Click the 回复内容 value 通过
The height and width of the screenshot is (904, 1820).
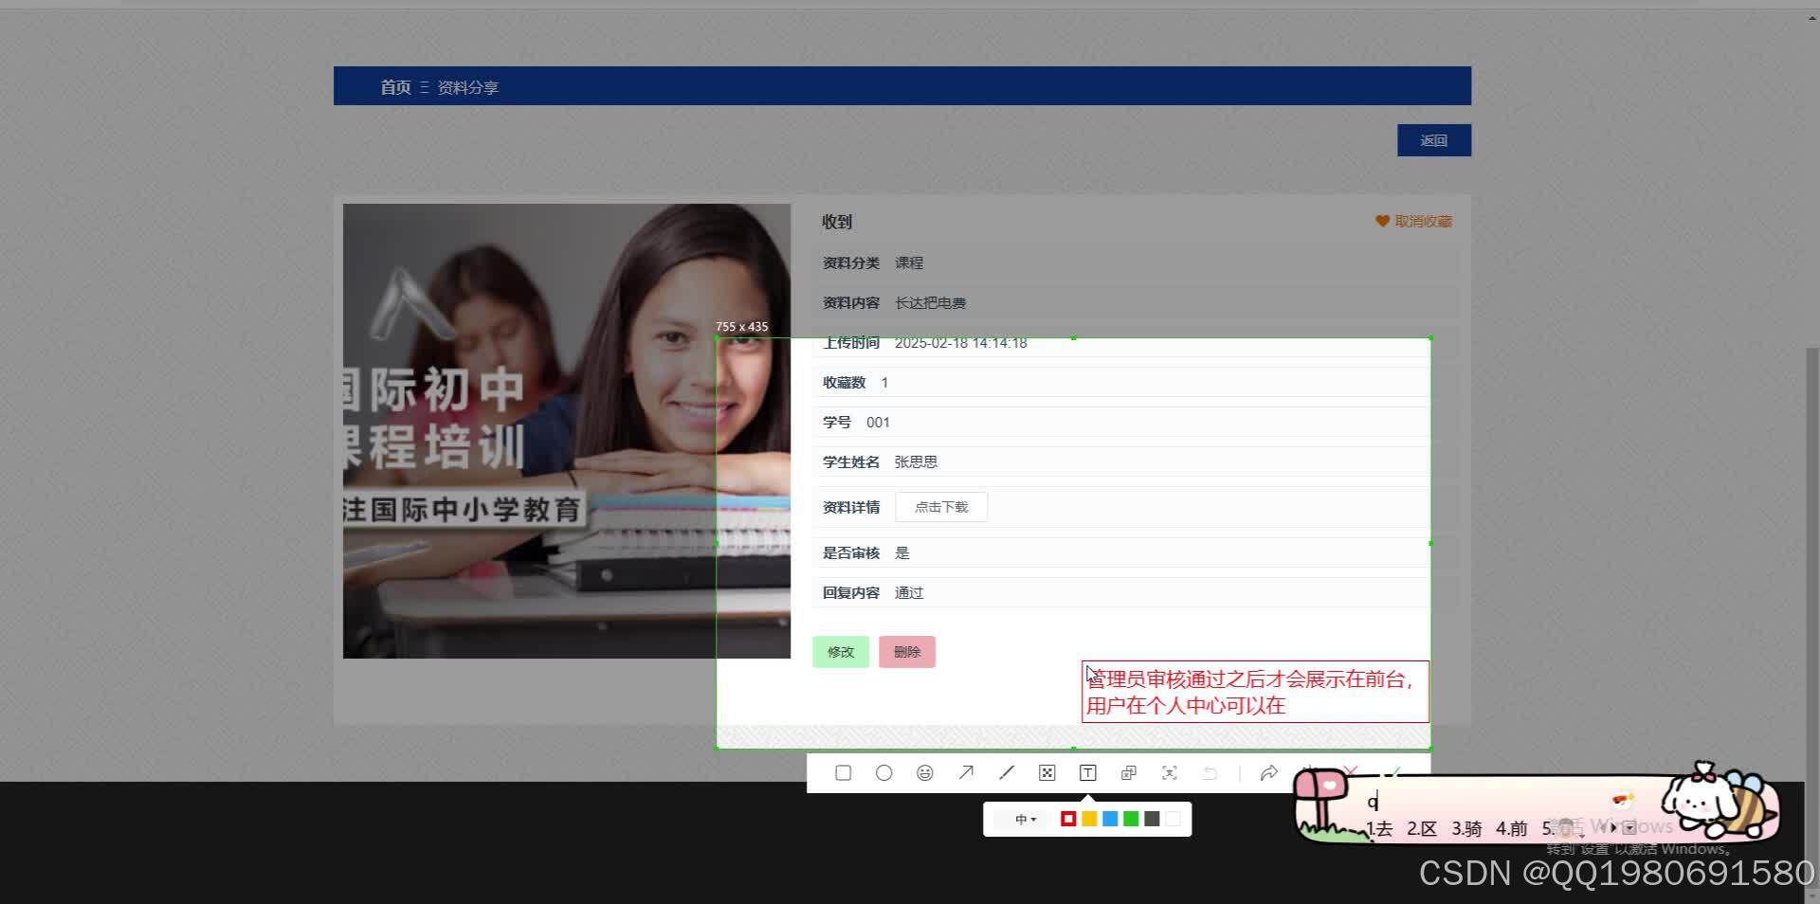click(x=909, y=593)
